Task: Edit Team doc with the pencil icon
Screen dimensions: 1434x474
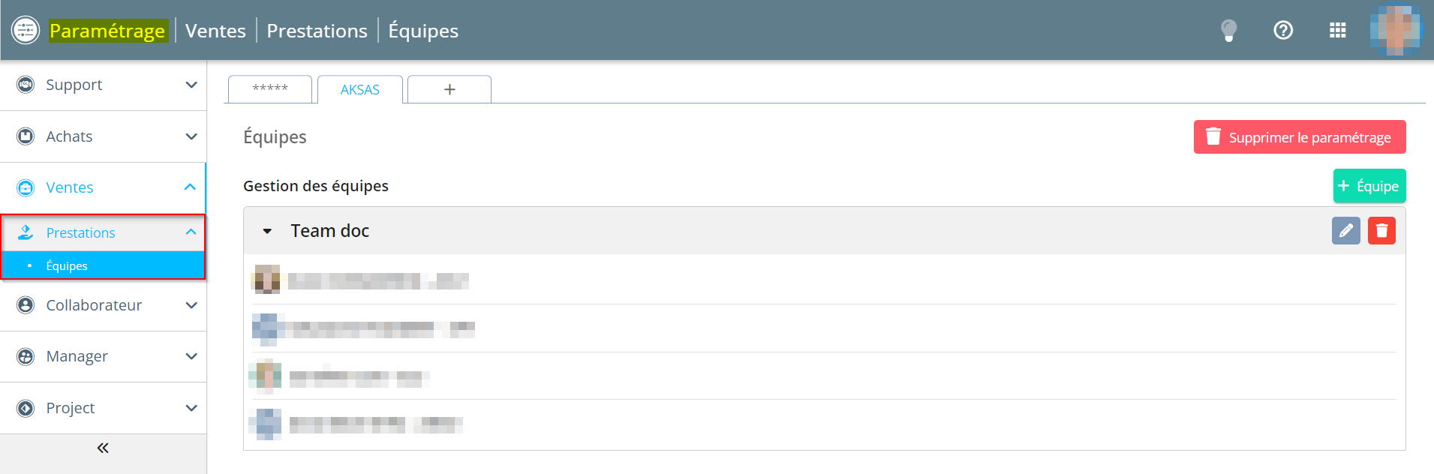Action: (1345, 230)
